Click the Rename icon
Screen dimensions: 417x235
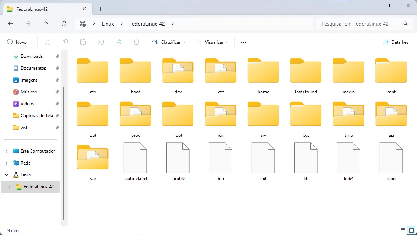101,42
